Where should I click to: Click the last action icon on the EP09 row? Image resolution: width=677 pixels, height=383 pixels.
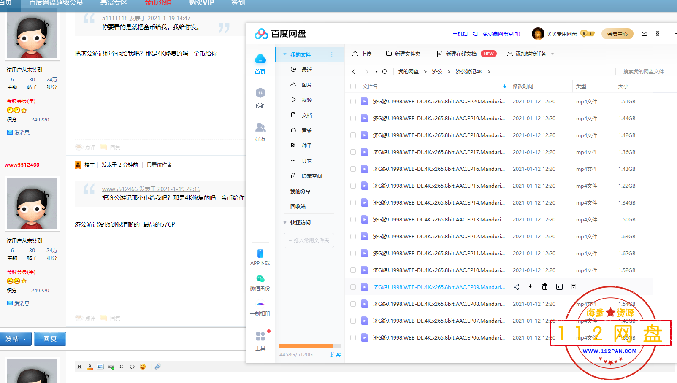(574, 287)
